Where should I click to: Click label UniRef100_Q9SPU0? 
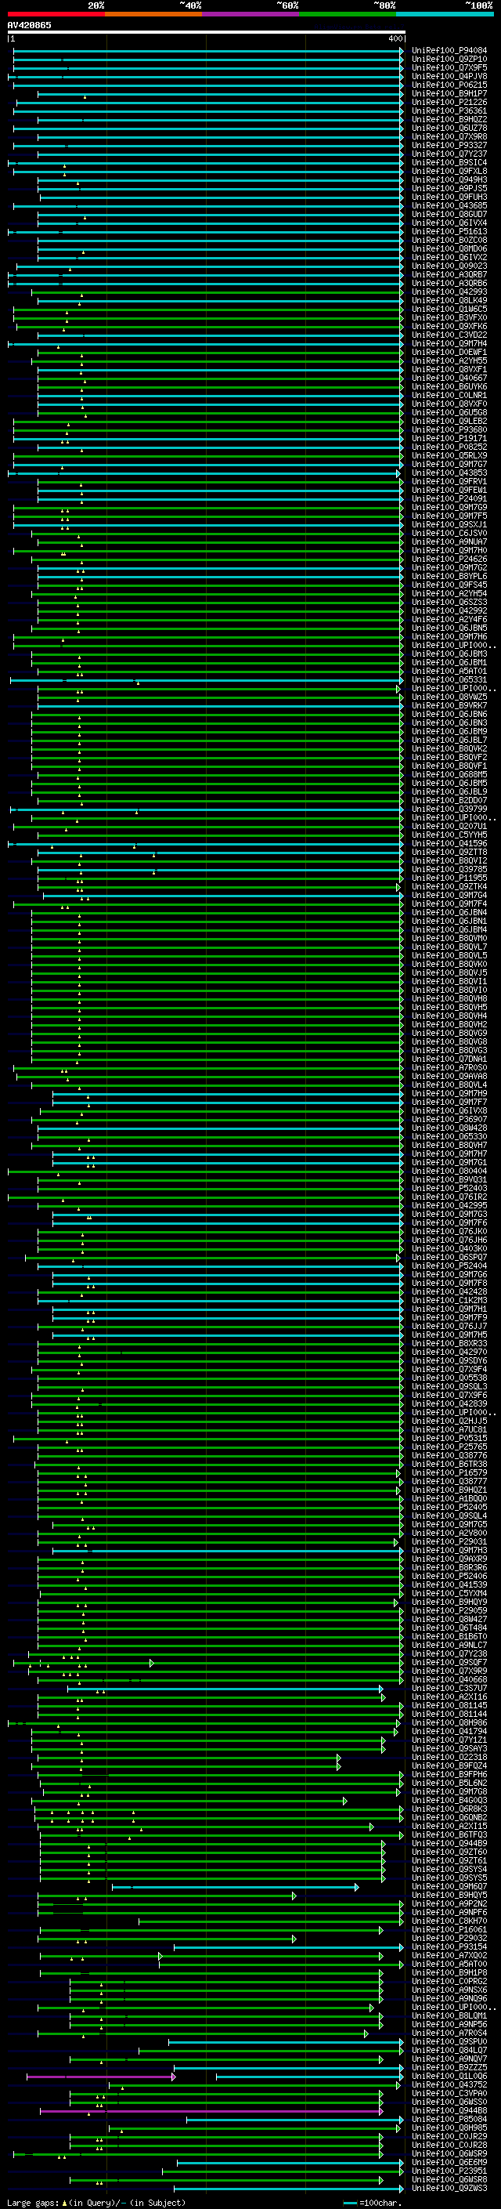coord(449,2042)
